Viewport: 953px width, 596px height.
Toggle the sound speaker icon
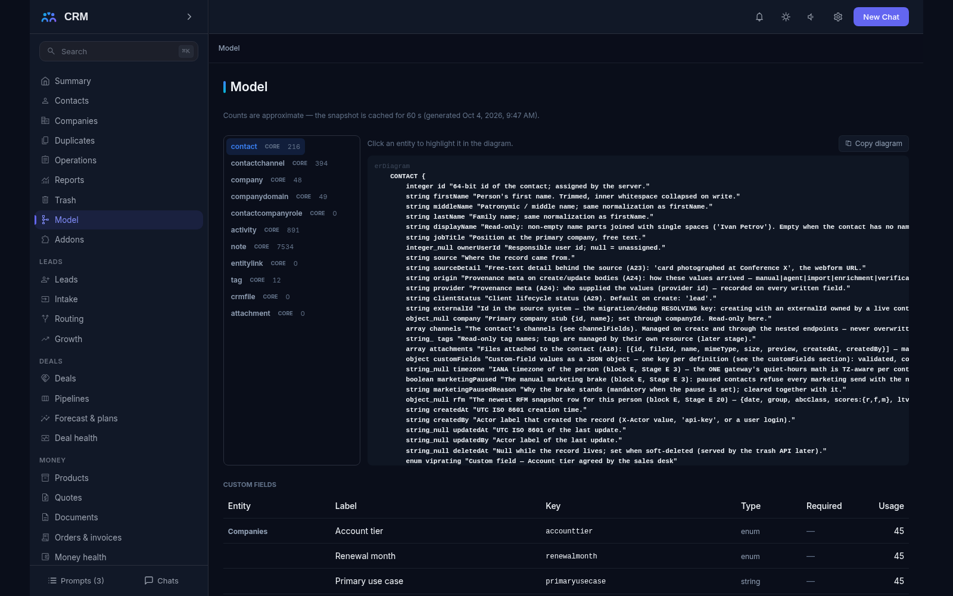[811, 17]
